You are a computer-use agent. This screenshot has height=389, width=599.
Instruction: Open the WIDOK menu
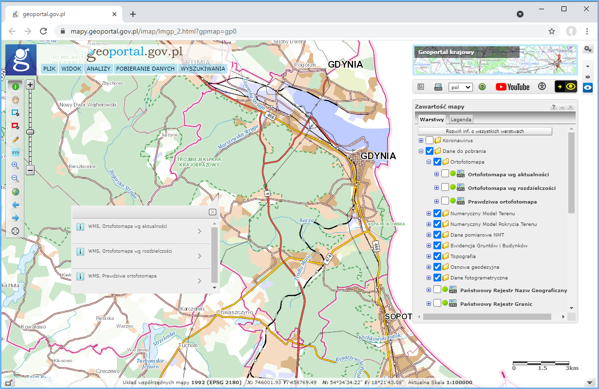click(x=71, y=69)
